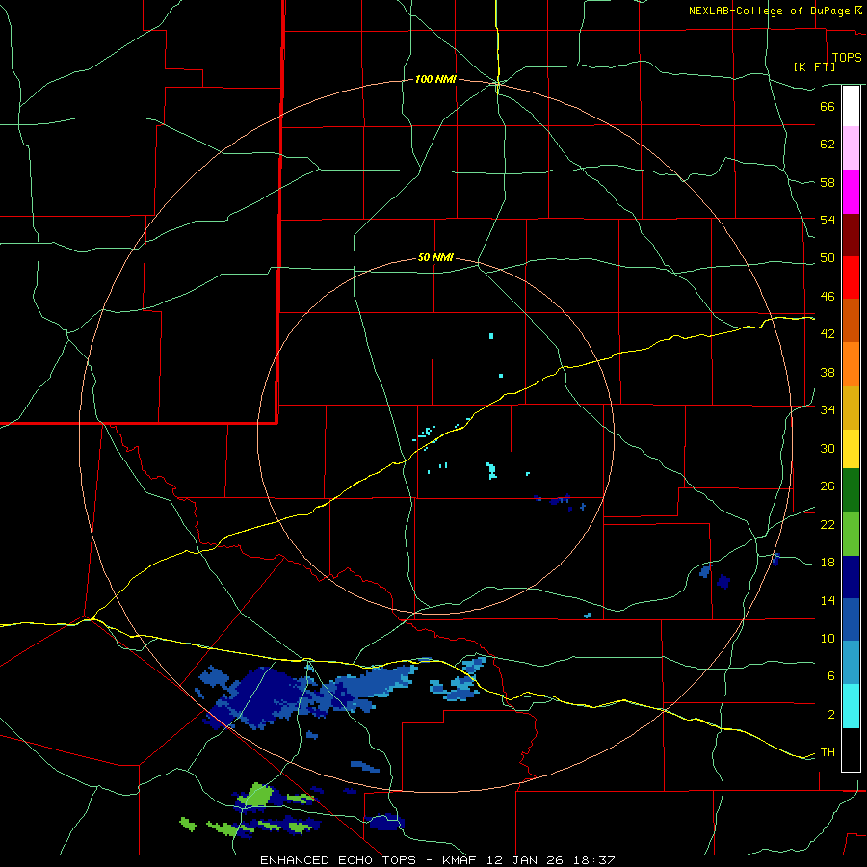Pick the light blue legend band
The width and height of the screenshot is (867, 867).
coord(851,663)
